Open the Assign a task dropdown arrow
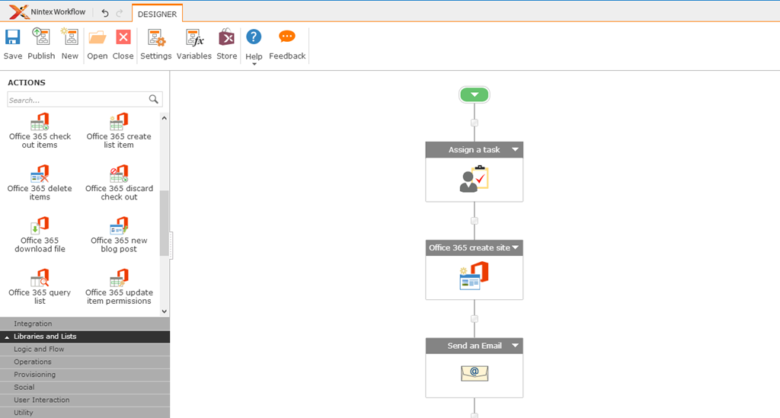780x418 pixels. 515,149
